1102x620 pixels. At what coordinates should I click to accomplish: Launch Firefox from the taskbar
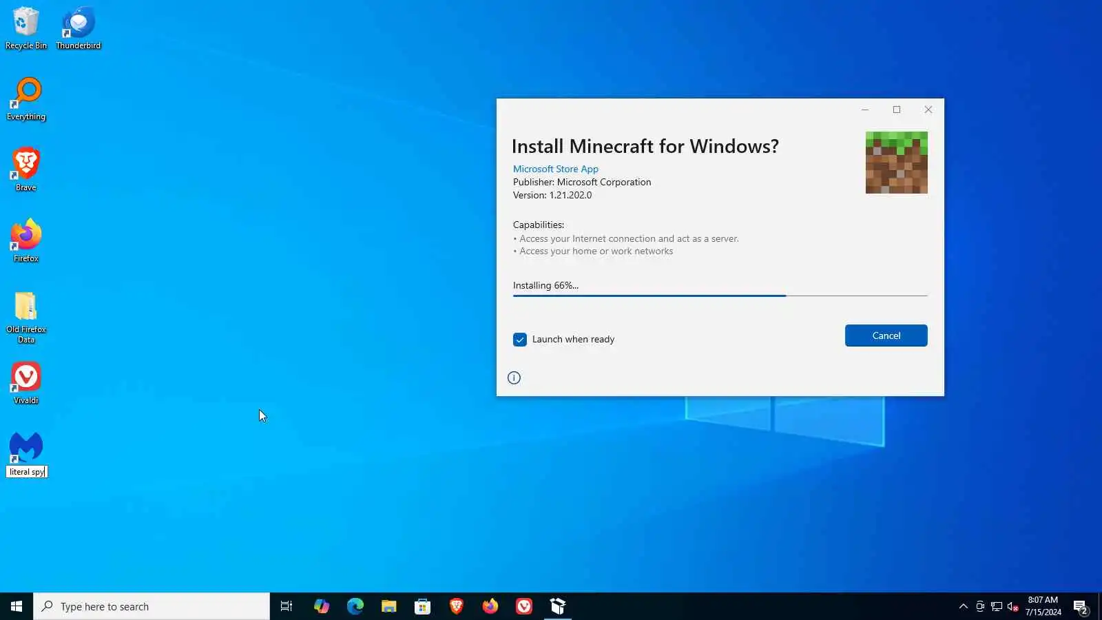pyautogui.click(x=490, y=606)
